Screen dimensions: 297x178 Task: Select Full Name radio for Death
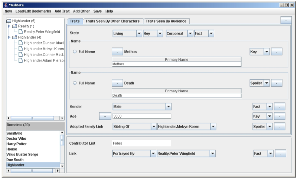(x=75, y=83)
